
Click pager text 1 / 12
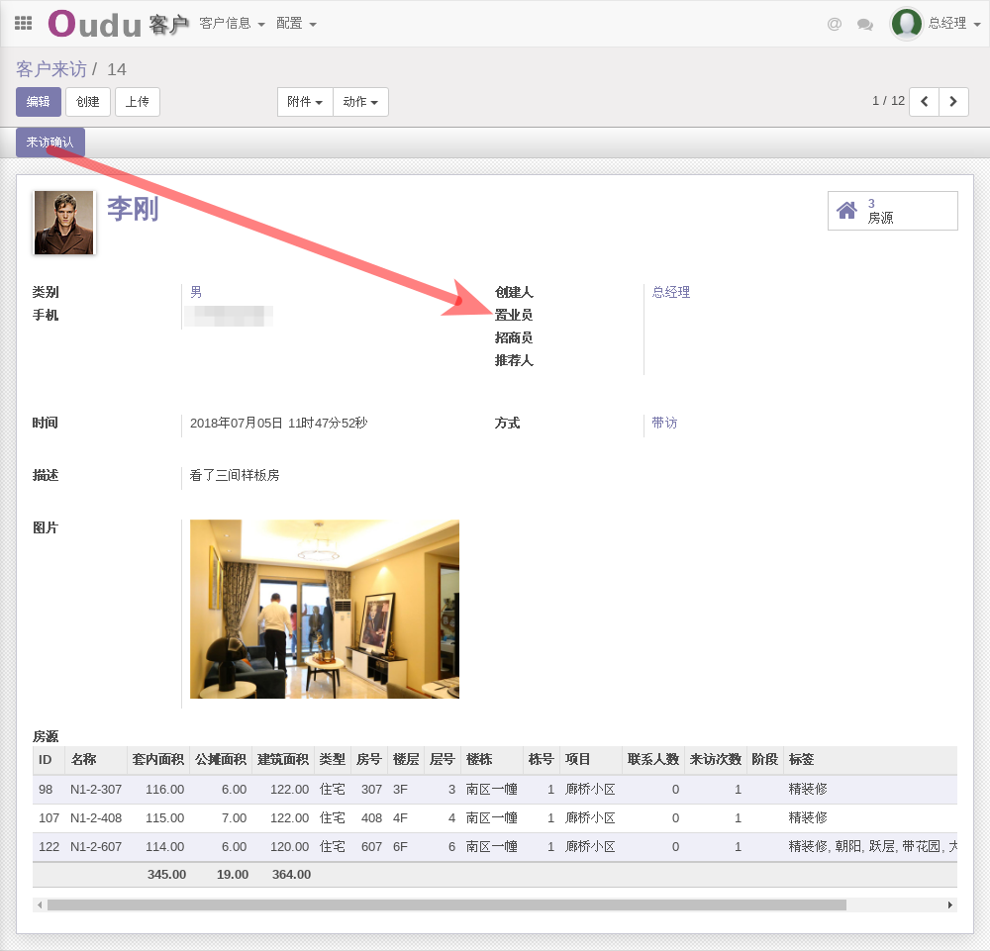tap(888, 101)
